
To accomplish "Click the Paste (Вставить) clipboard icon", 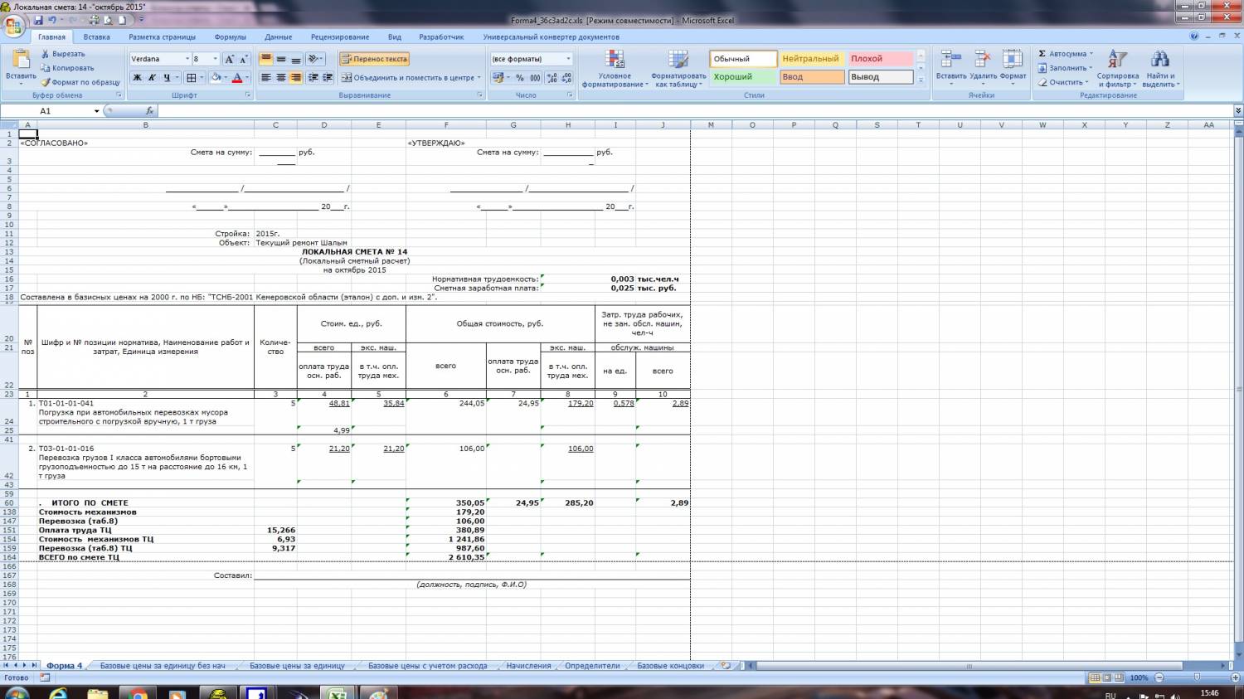I will (x=21, y=61).
